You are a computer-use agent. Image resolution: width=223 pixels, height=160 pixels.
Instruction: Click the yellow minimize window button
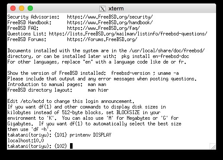click(x=22, y=8)
